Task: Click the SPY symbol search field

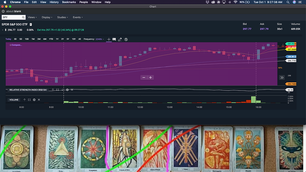Action: [13, 17]
